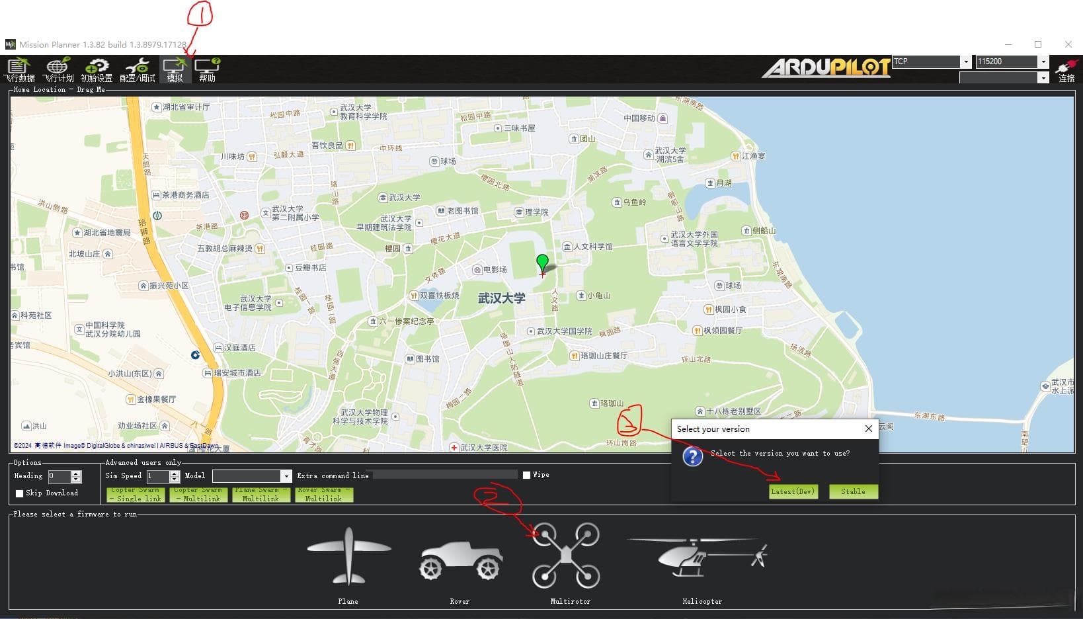
Task: Click the 湖北省审计厅 map label
Action: pyautogui.click(x=186, y=107)
